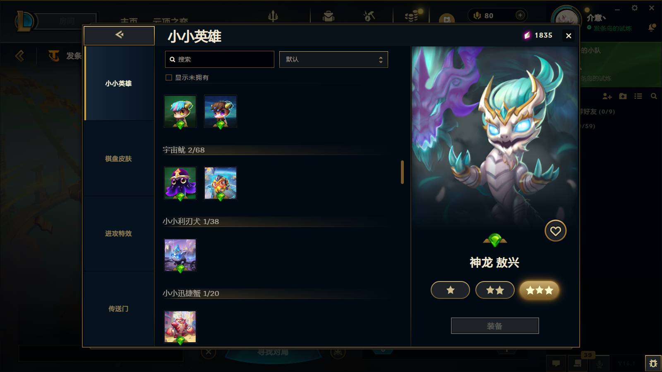
Task: Open the 传送门 tab
Action: pyautogui.click(x=119, y=309)
